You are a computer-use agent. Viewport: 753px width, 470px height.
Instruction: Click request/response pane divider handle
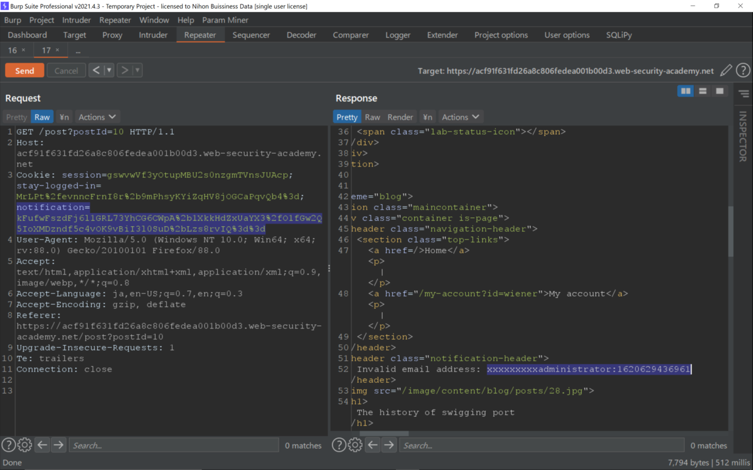point(329,268)
